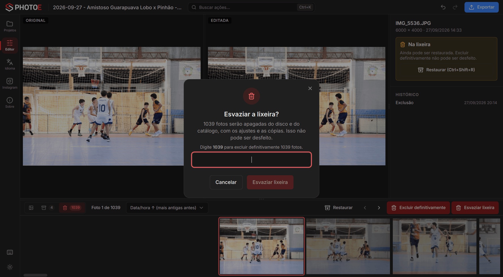Click the Foto 1 de 1039 counter
Image resolution: width=503 pixels, height=277 pixels.
106,208
